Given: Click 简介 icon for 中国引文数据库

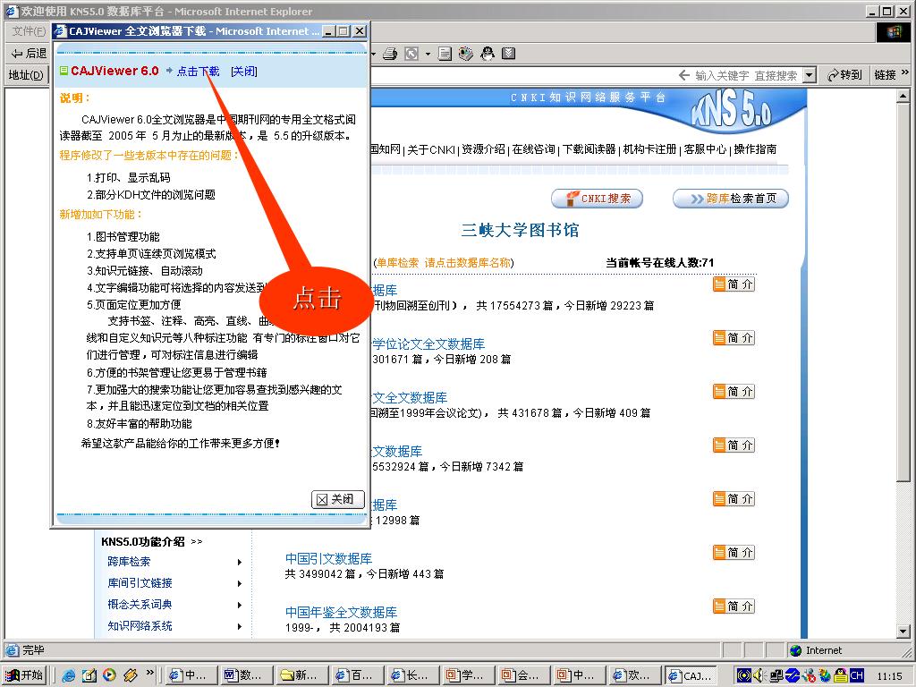Looking at the screenshot, I should [734, 553].
